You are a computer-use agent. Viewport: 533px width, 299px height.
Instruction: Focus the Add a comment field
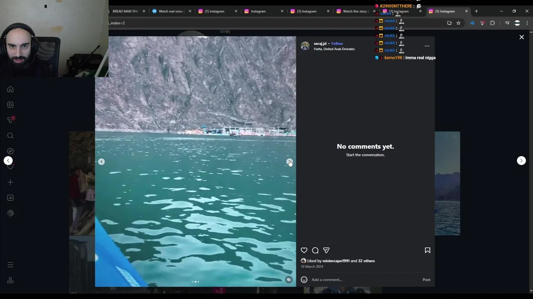pos(364,279)
